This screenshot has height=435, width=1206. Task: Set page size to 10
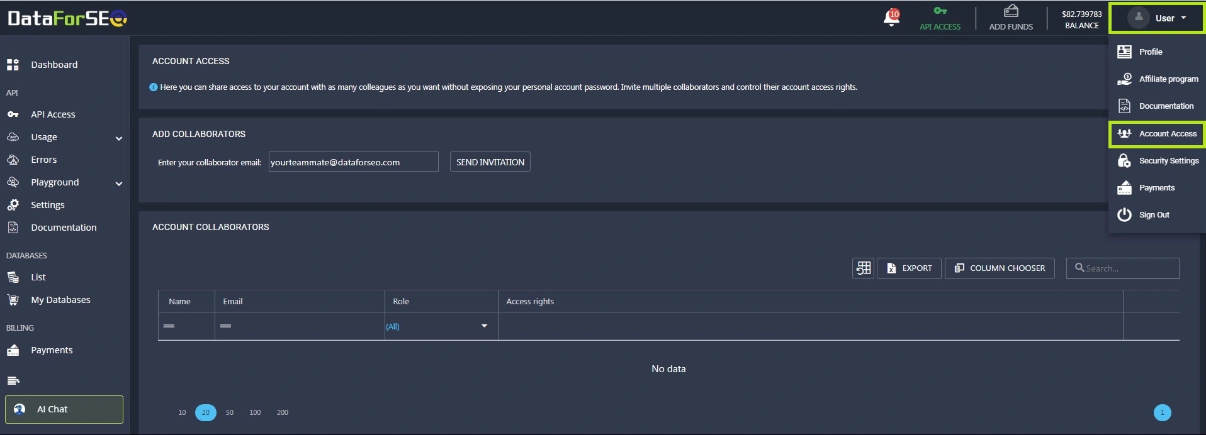click(x=182, y=412)
